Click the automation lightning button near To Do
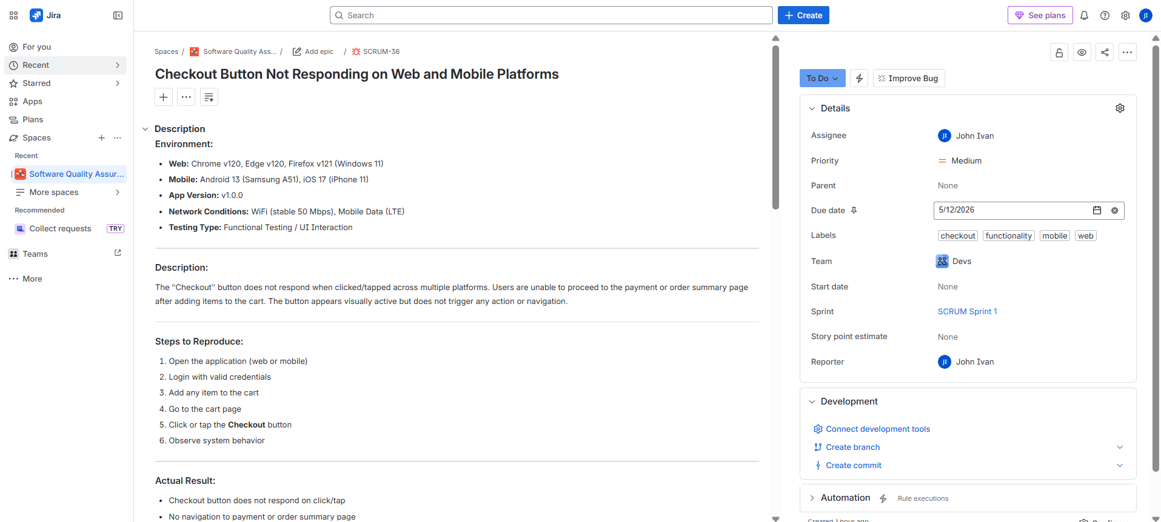 pos(859,78)
